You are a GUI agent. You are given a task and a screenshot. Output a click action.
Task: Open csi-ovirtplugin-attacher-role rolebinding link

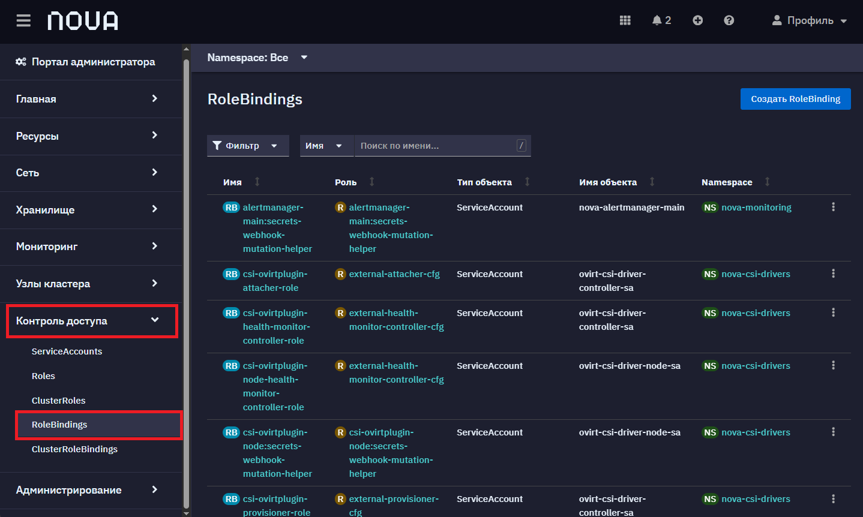pos(275,281)
